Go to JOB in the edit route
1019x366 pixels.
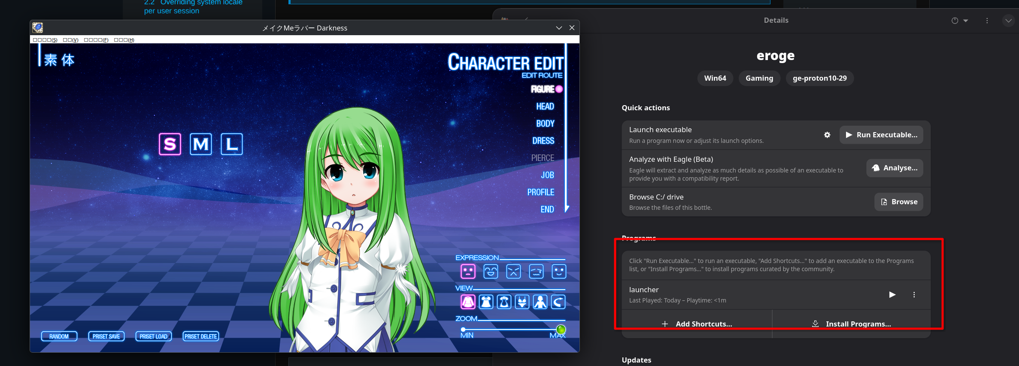(547, 175)
